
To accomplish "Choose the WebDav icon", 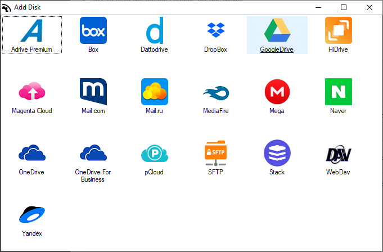I will 339,154.
